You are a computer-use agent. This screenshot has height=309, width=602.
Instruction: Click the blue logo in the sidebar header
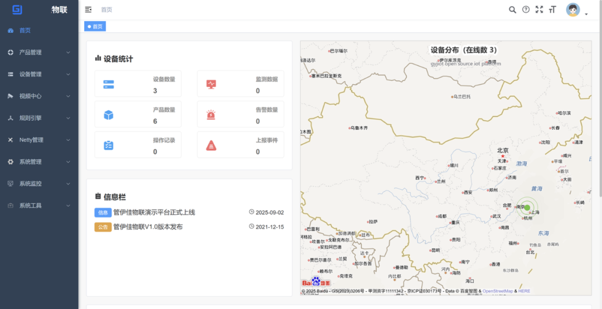tap(17, 9)
